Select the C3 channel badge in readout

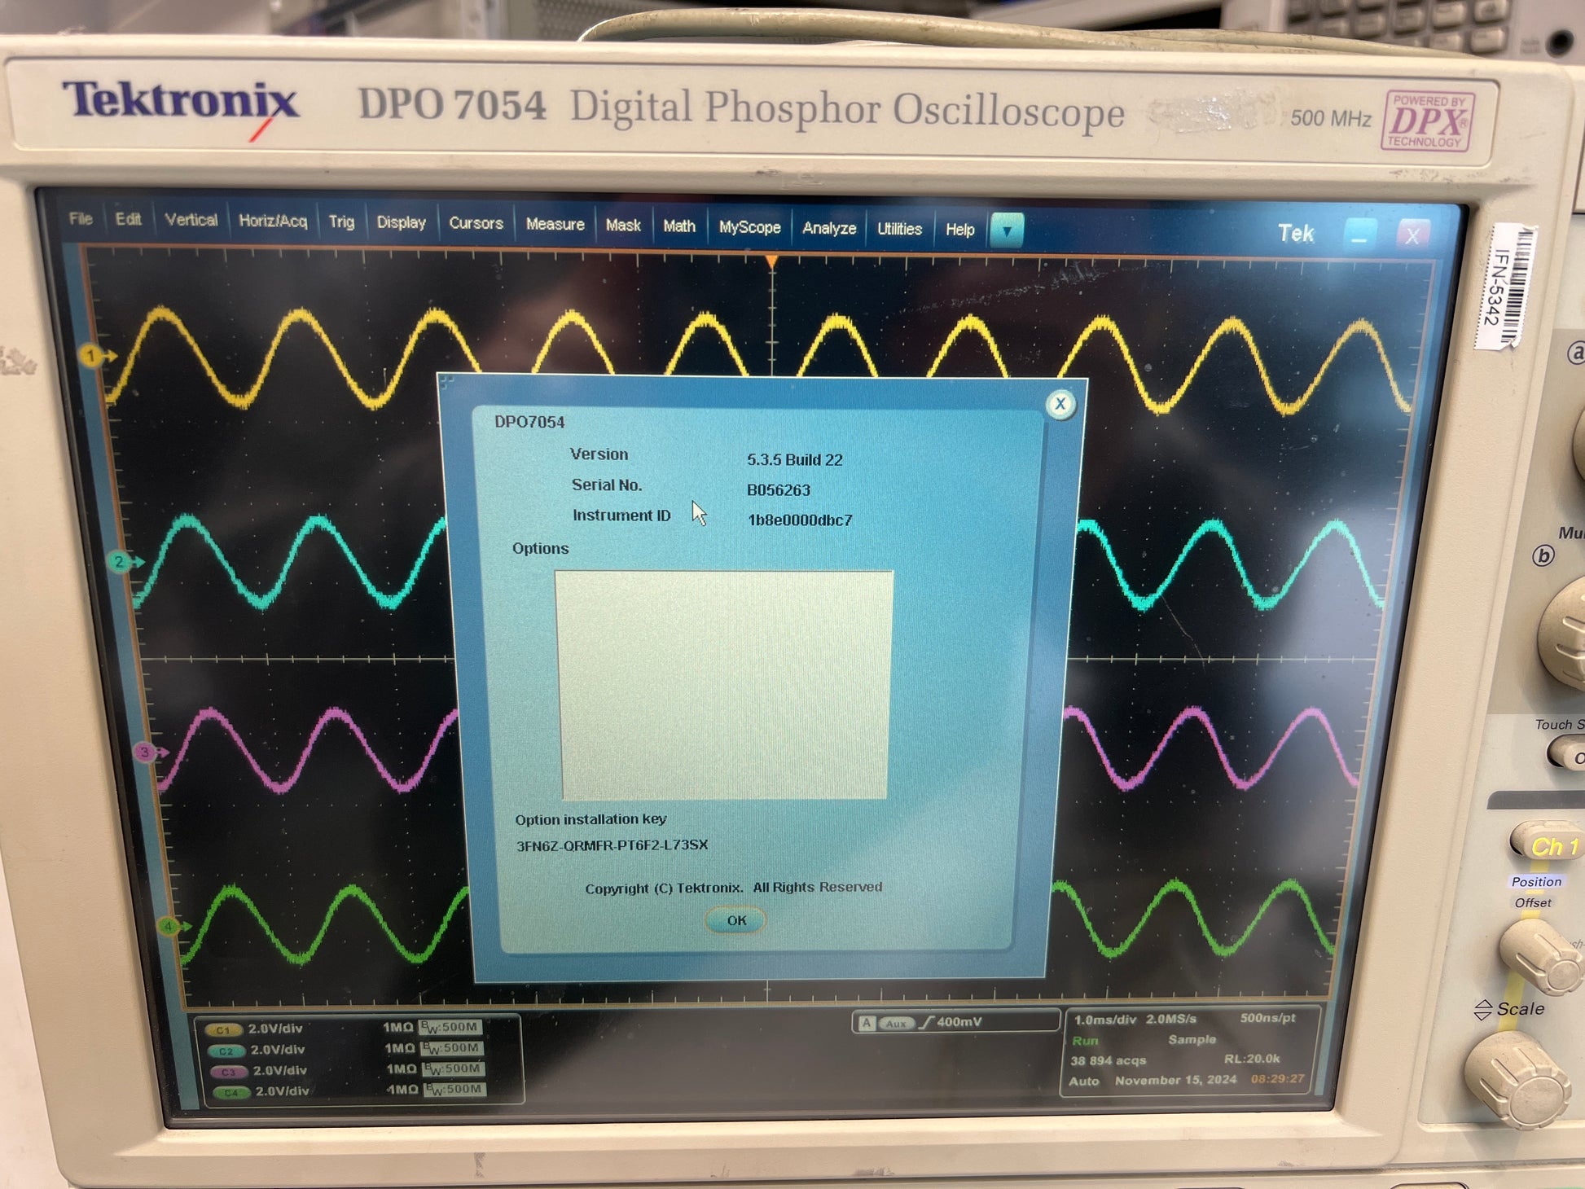pyautogui.click(x=228, y=1072)
